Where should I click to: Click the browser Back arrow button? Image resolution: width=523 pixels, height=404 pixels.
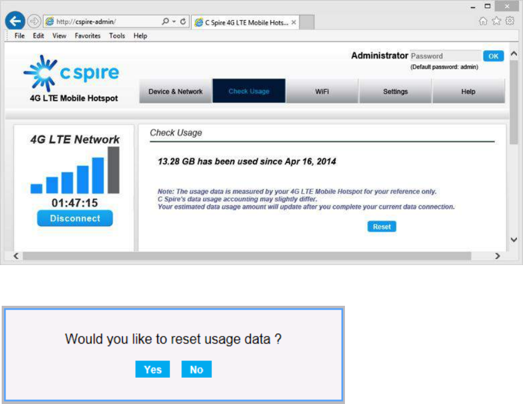[x=15, y=21]
